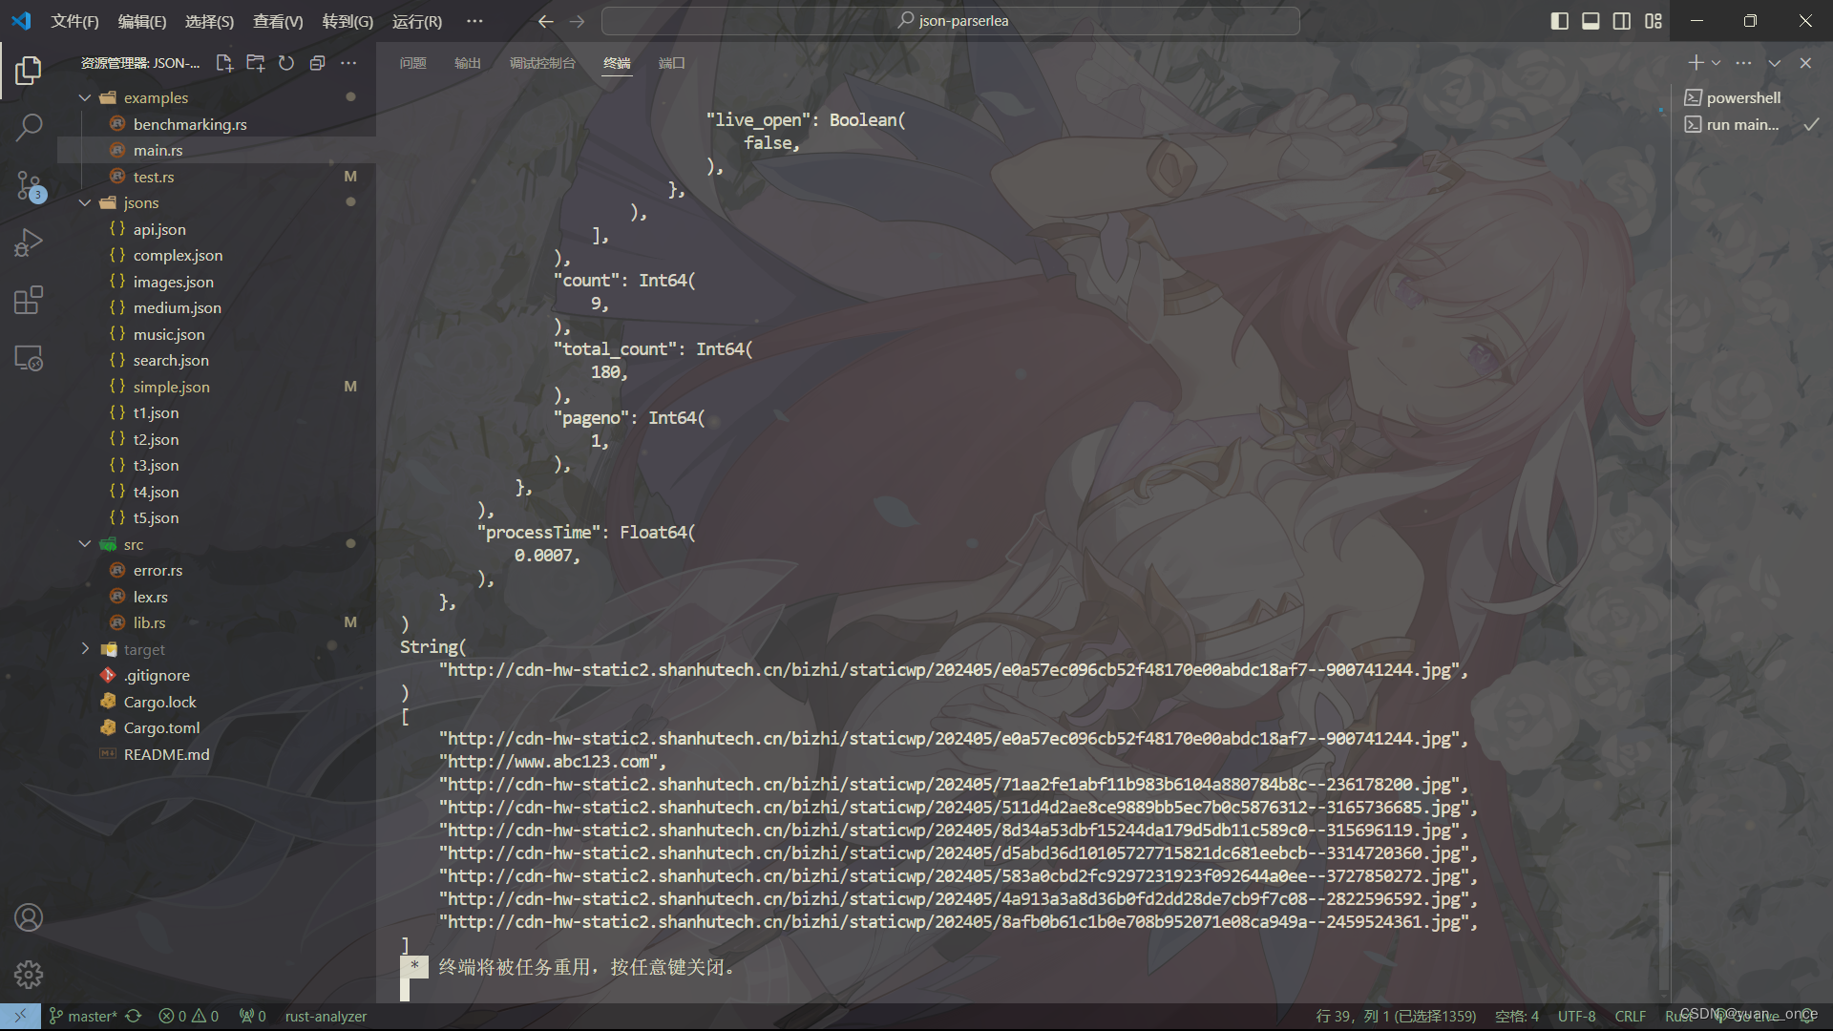Open terminal panel more actions menu
The image size is (1833, 1031).
pyautogui.click(x=1743, y=63)
